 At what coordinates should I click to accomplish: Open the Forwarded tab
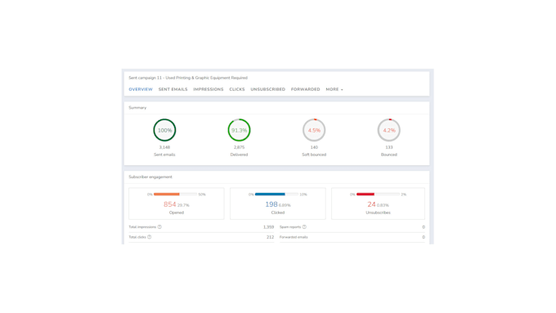(305, 89)
